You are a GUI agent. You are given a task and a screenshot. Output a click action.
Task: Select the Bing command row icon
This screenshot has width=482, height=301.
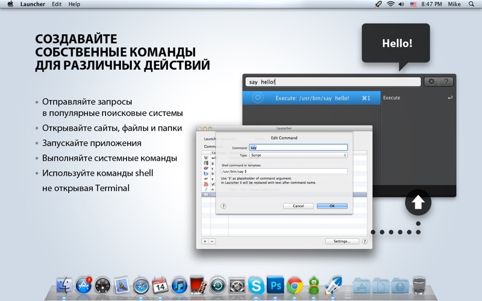[206, 173]
